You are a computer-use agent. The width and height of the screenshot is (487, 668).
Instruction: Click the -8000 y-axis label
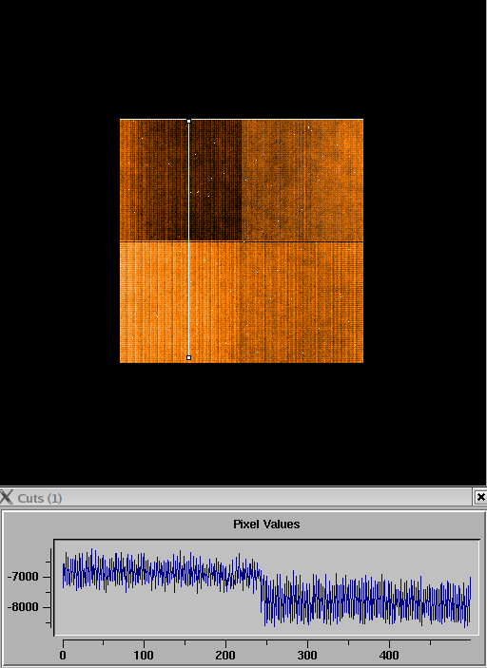[x=23, y=607]
